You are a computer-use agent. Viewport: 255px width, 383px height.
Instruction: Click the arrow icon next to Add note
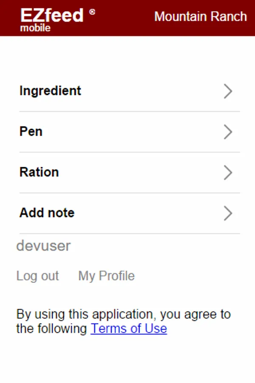pyautogui.click(x=228, y=213)
